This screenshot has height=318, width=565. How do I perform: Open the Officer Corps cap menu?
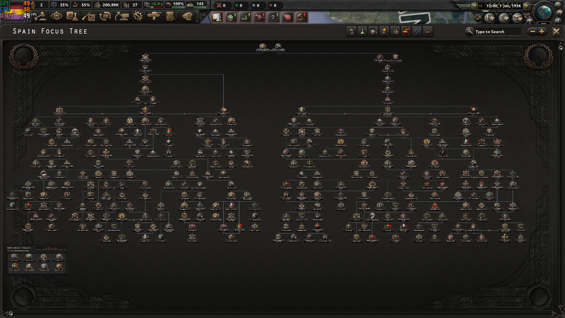click(187, 16)
